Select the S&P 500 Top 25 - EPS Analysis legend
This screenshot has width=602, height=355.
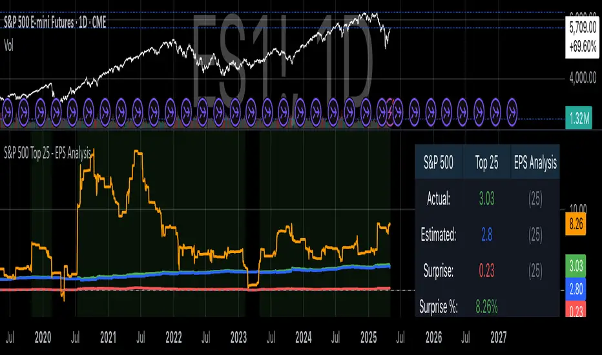pyautogui.click(x=47, y=153)
